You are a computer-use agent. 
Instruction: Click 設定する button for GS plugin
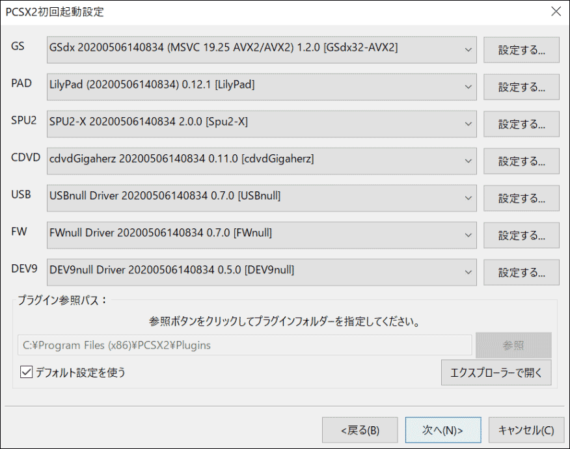[521, 50]
